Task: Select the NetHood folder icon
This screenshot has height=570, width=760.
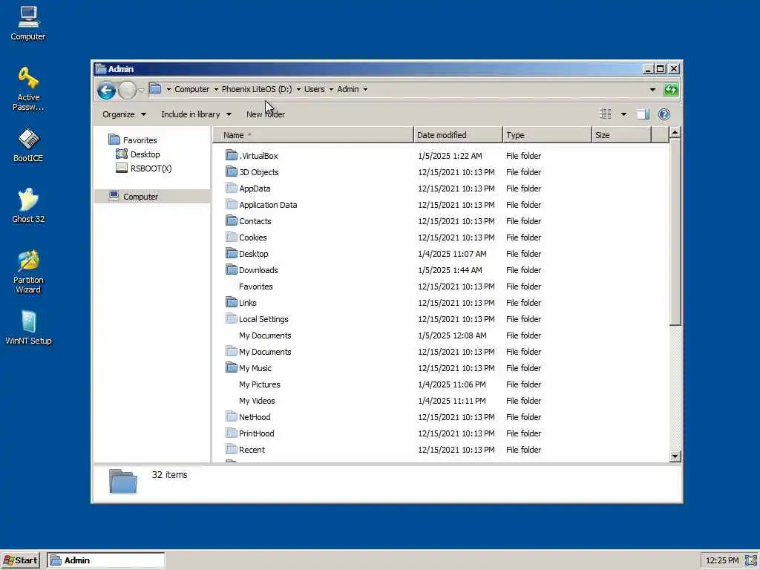Action: (232, 416)
